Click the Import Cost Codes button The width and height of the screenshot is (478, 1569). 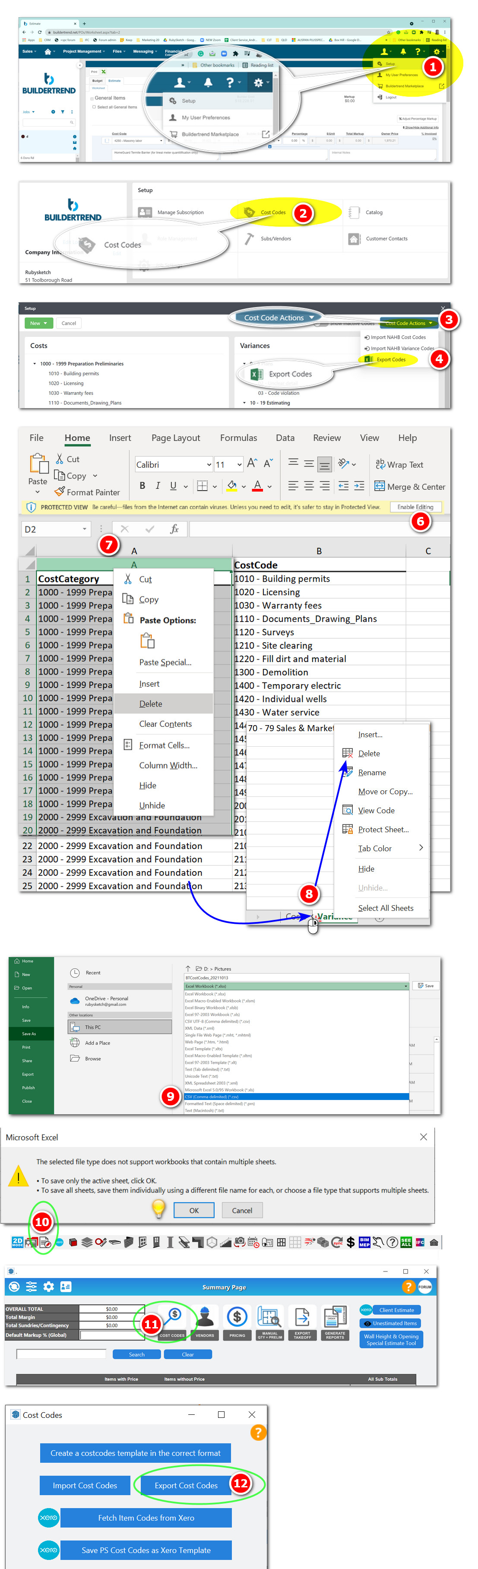point(85,1485)
